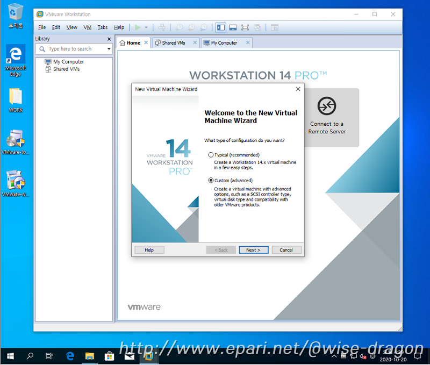Click the muted volume tray icon
The width and height of the screenshot is (430, 365).
pyautogui.click(x=363, y=356)
